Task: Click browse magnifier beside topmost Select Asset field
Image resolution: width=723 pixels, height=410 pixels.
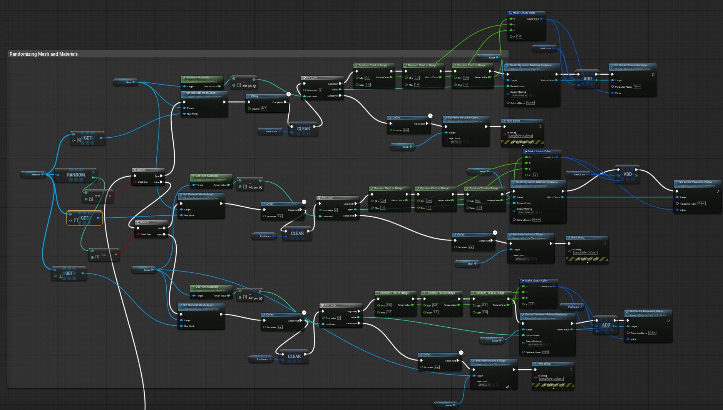Action: coord(534,95)
